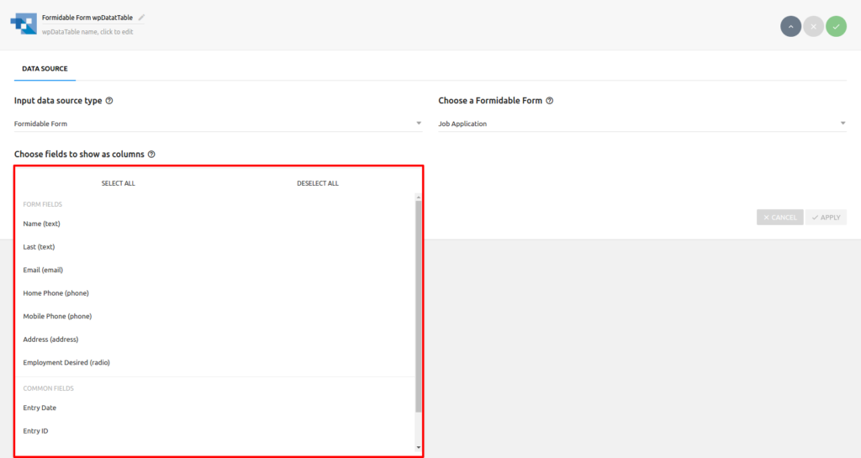Screen dimensions: 861x458
Task: Select the Employment Desired (radio) field
Action: point(215,362)
